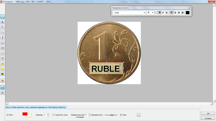Increase the Граница border width stepper
216x121 pixels.
point(48,114)
